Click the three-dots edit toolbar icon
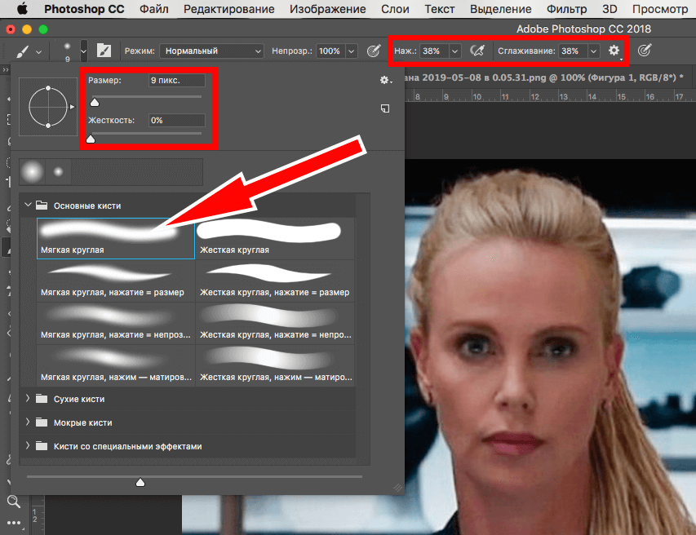The height and width of the screenshot is (535, 696). pyautogui.click(x=13, y=523)
